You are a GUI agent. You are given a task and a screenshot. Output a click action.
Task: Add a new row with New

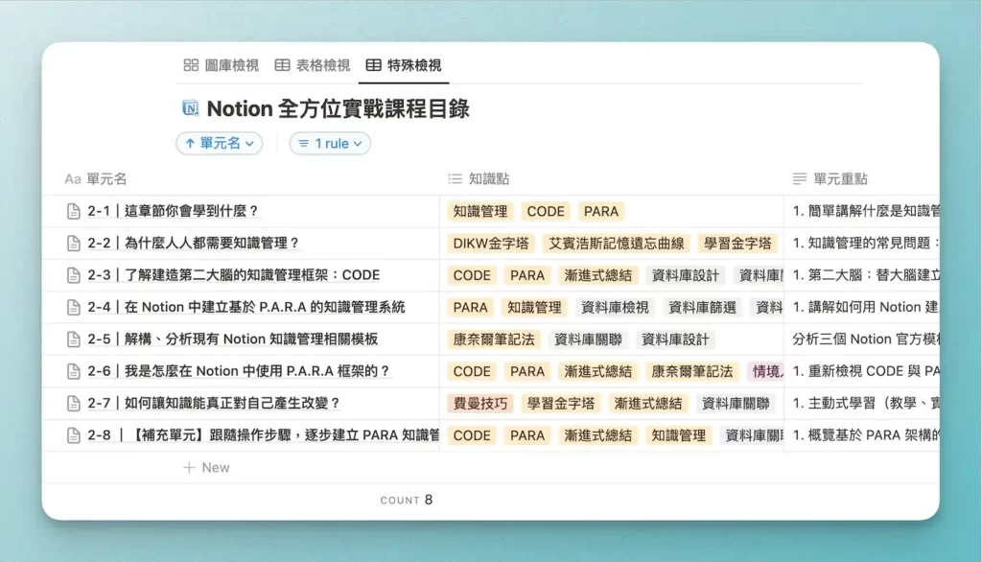coord(207,467)
